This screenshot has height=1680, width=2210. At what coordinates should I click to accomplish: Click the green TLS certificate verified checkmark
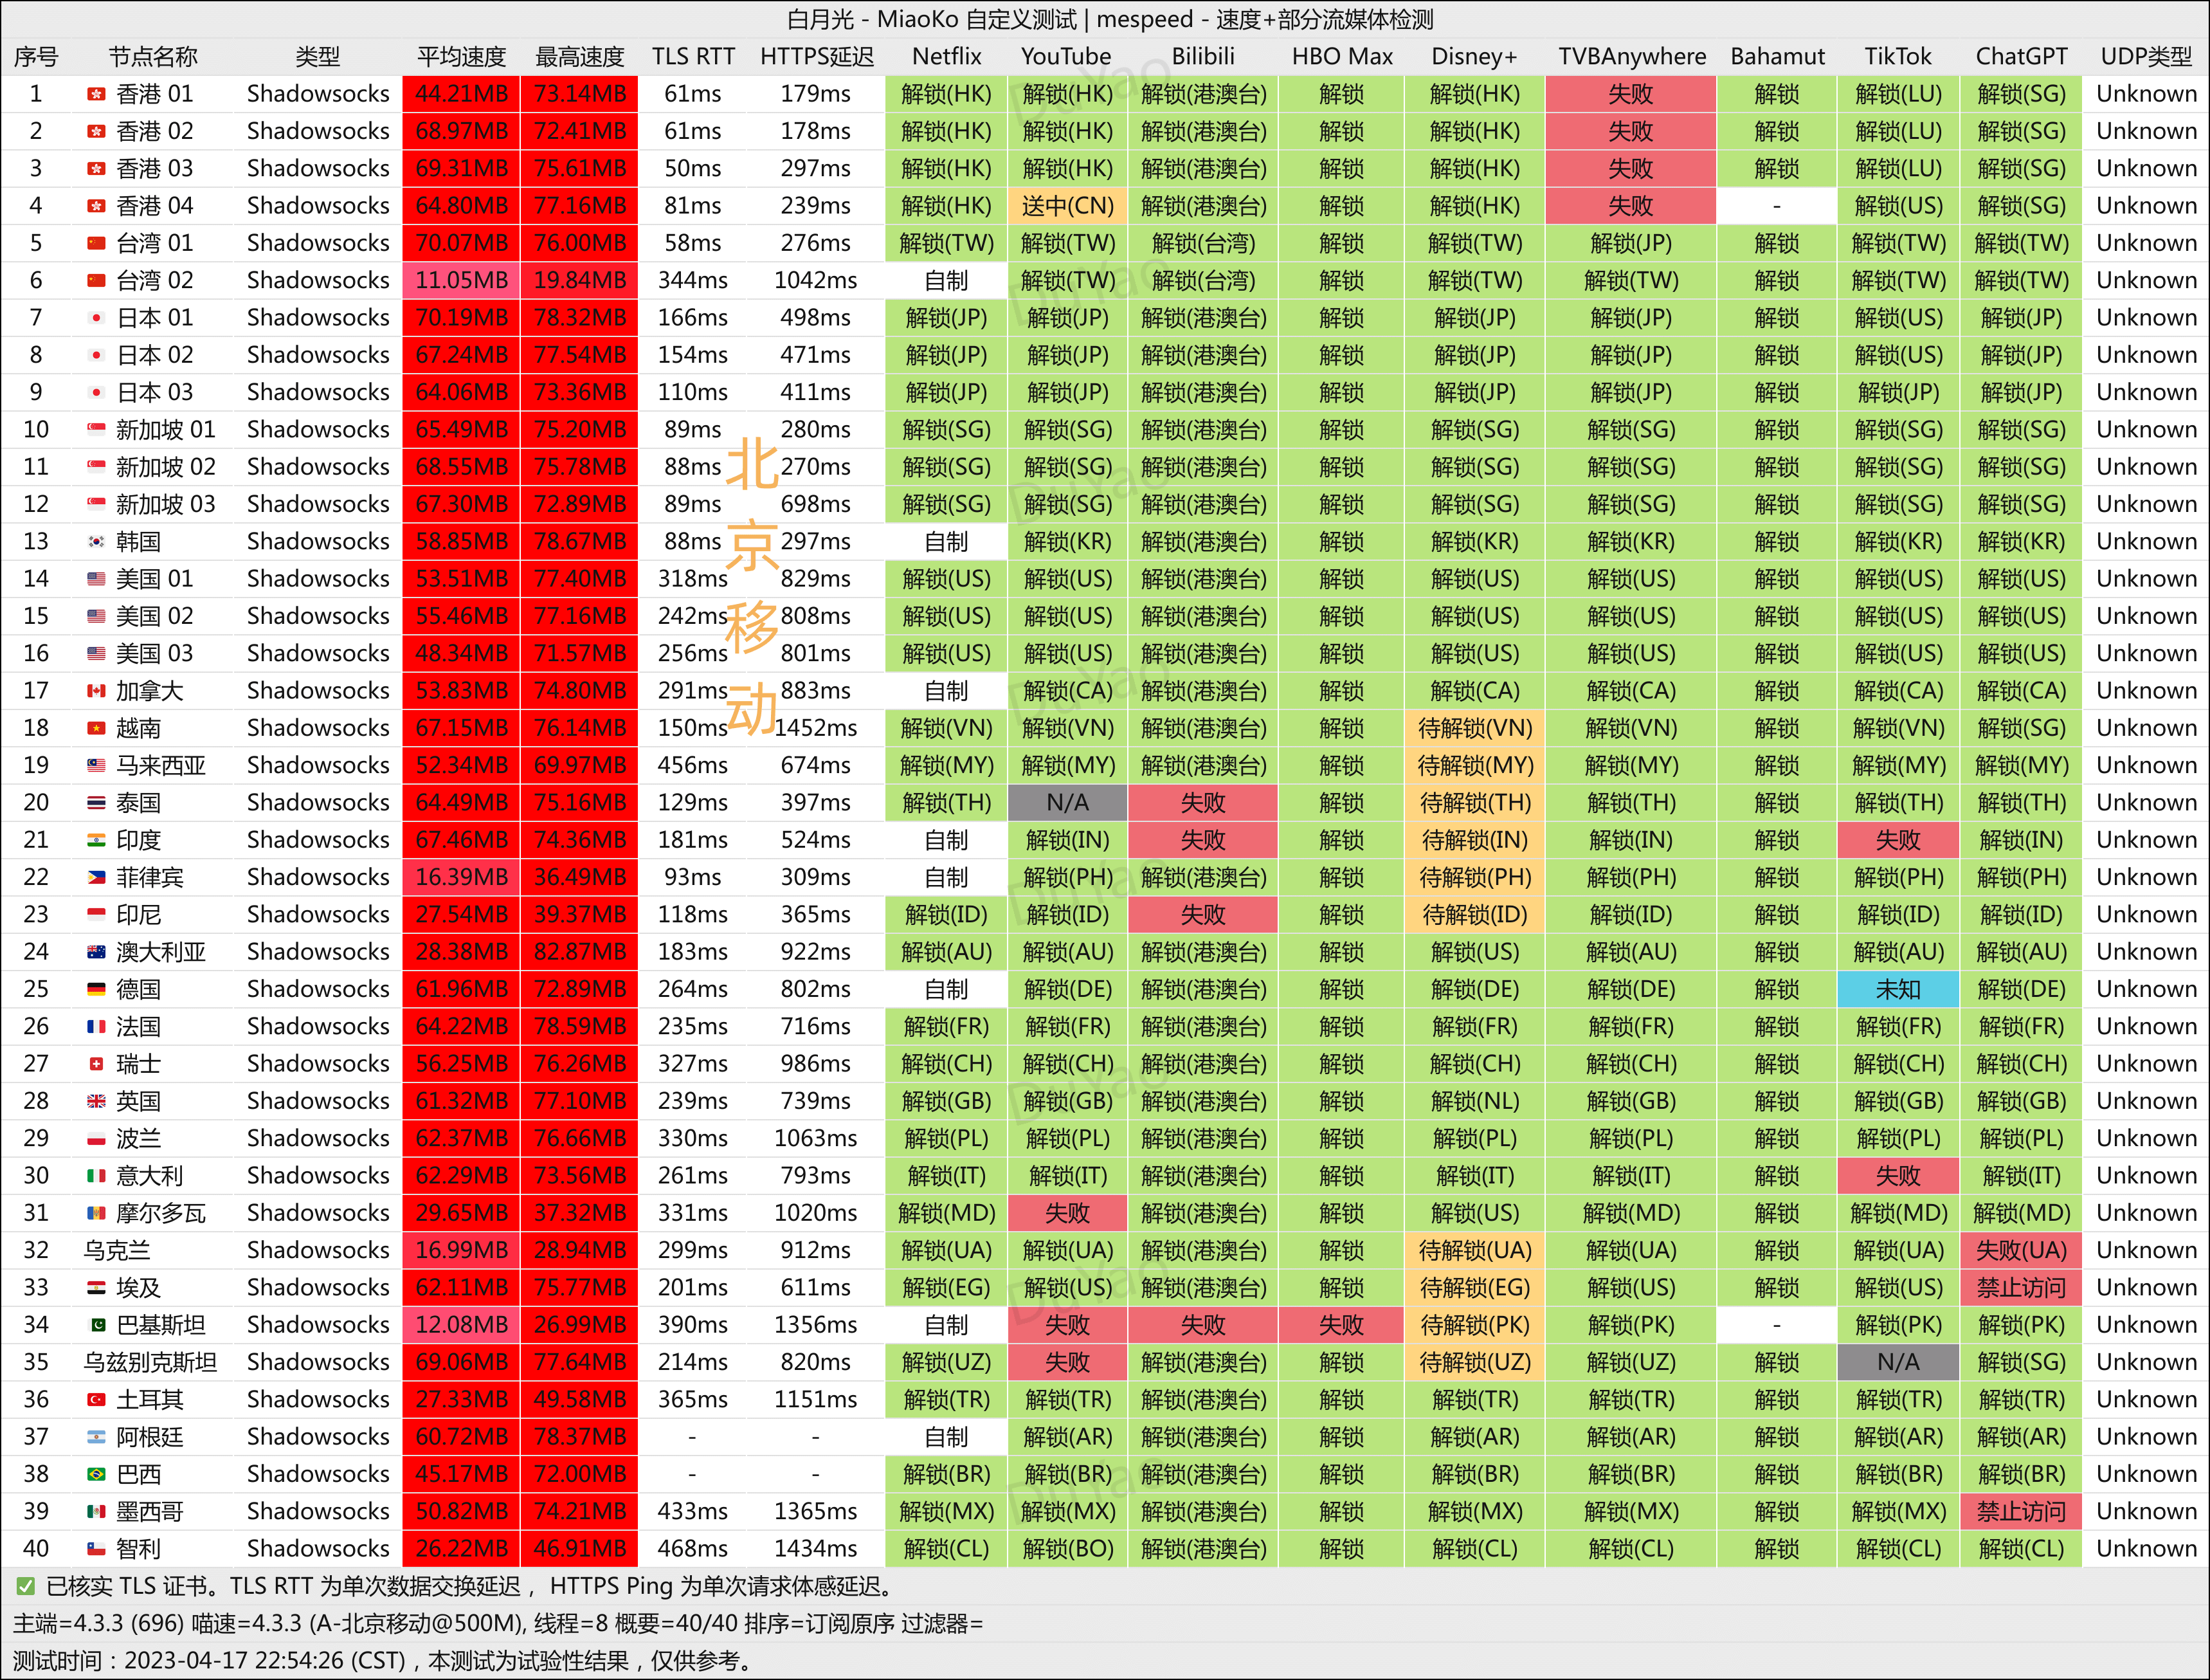(25, 1586)
